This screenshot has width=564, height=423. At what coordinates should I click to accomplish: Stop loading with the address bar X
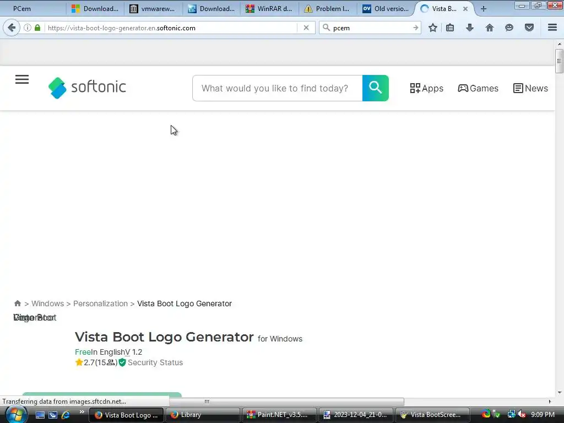[x=306, y=28]
